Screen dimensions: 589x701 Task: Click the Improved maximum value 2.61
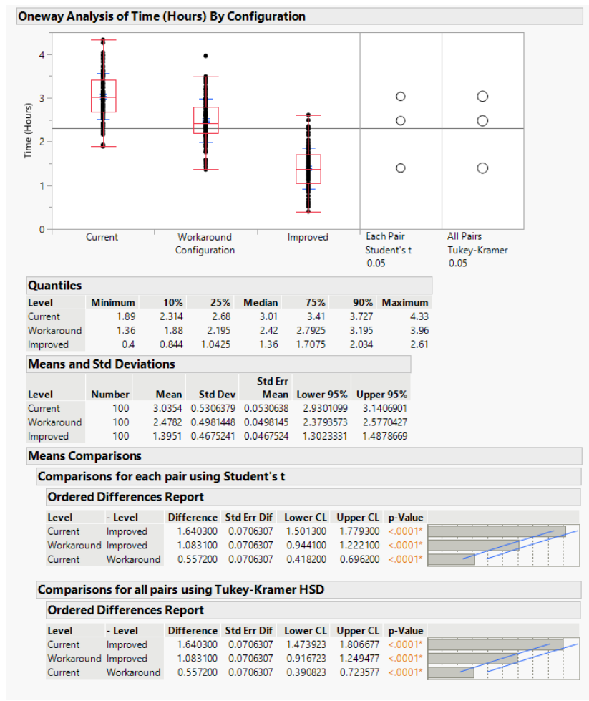coord(419,344)
